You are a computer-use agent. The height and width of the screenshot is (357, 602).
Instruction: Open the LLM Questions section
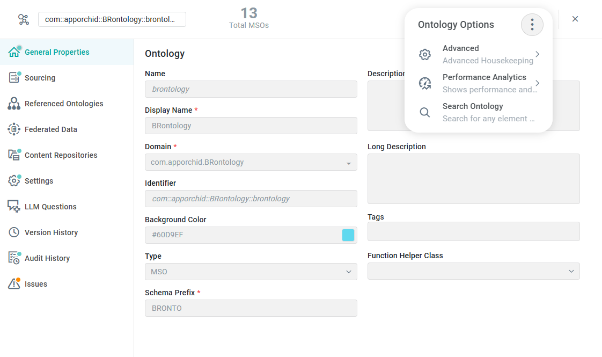tap(67, 206)
